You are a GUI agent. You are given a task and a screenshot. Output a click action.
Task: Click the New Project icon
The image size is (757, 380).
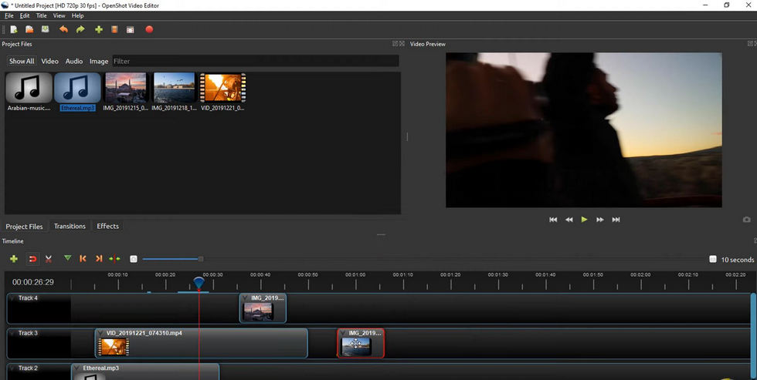pyautogui.click(x=13, y=30)
